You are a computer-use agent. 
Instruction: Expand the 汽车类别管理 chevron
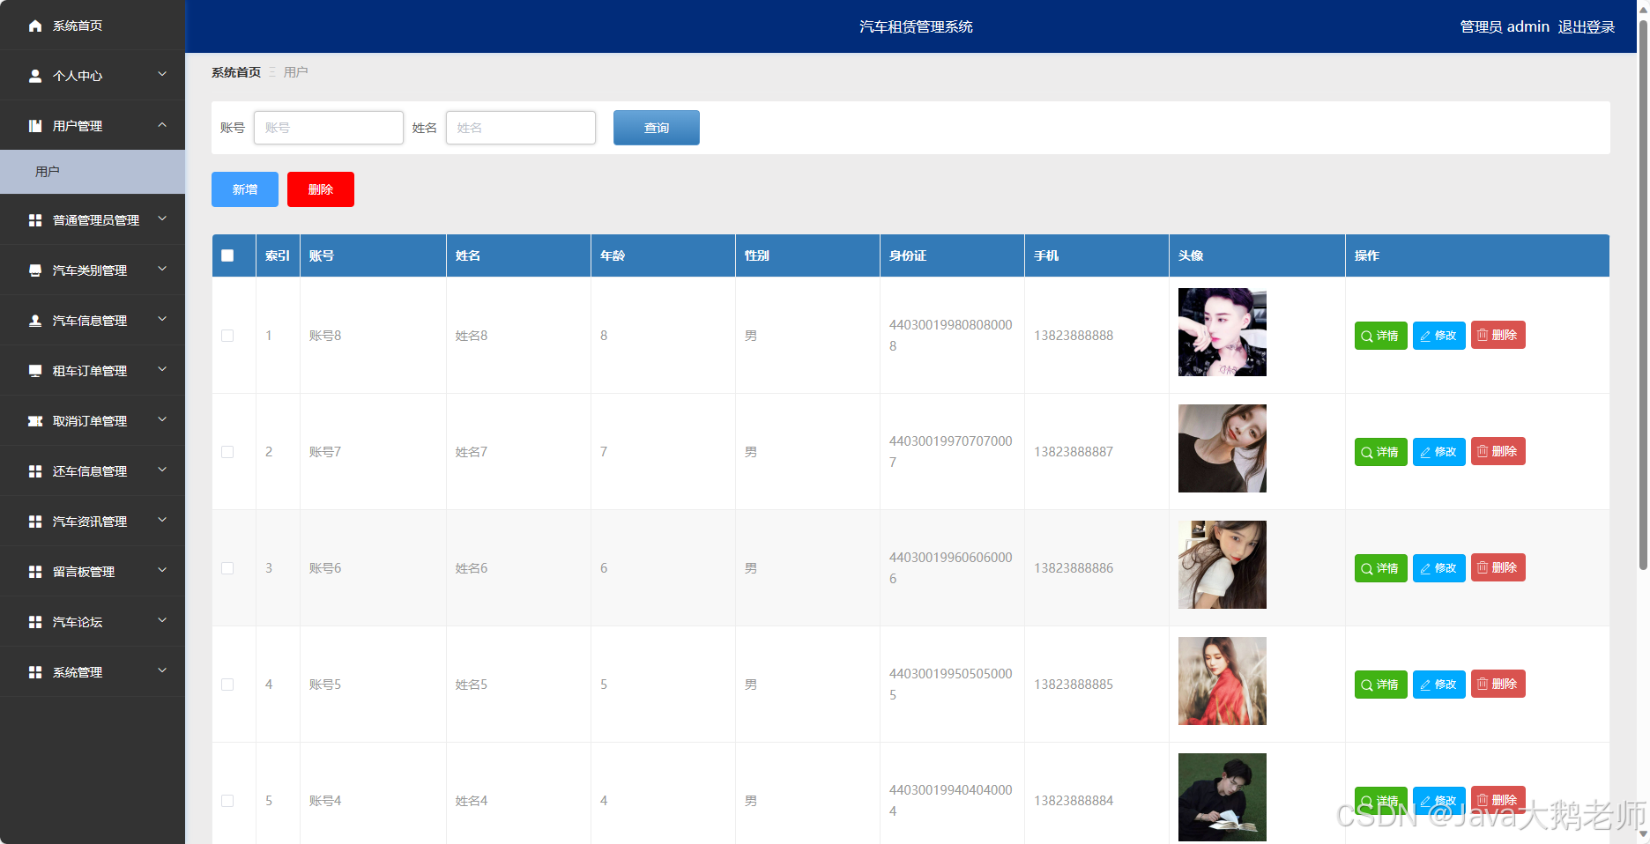point(162,269)
